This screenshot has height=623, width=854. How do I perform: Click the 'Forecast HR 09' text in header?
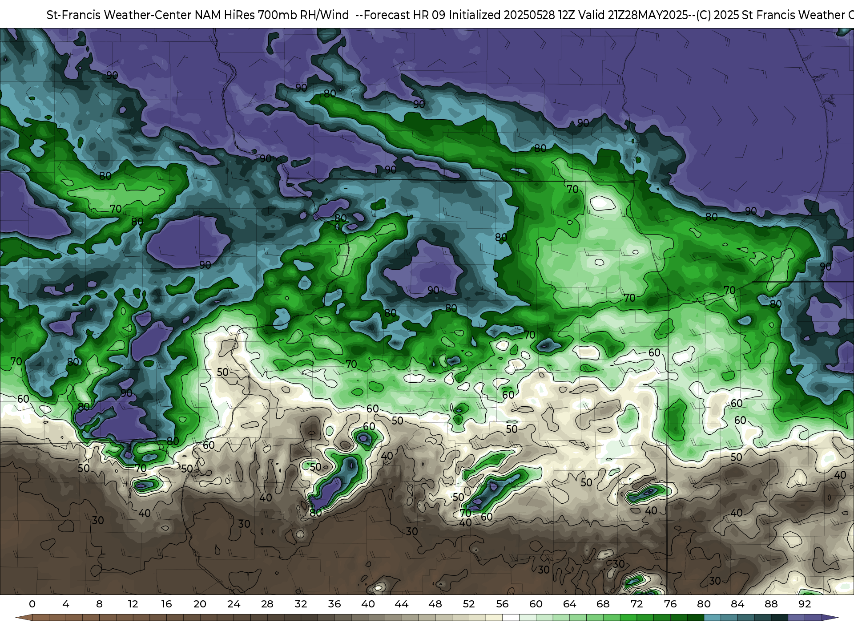pos(405,15)
